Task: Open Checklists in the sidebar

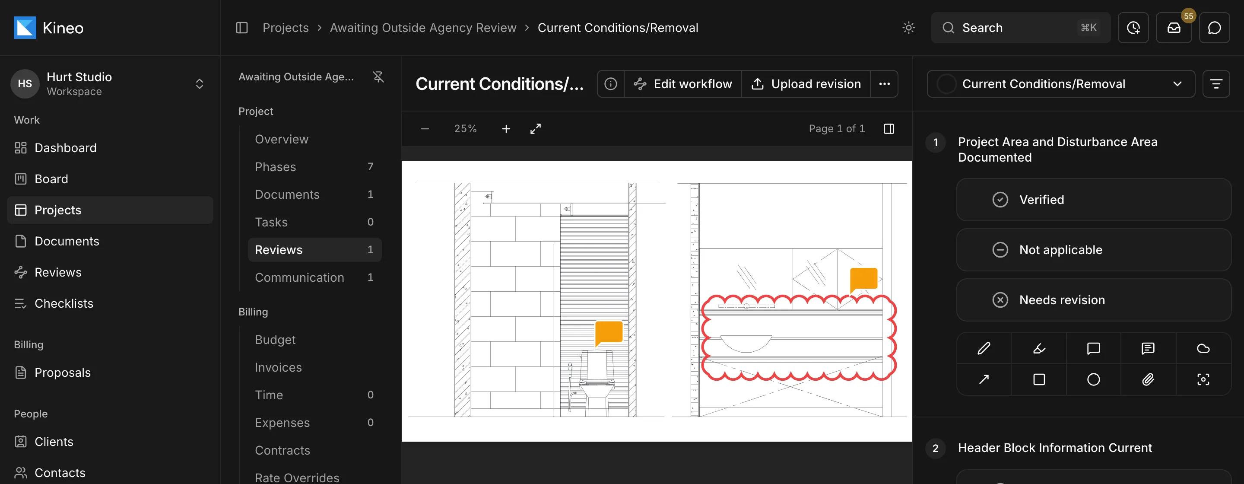Action: click(x=110, y=303)
